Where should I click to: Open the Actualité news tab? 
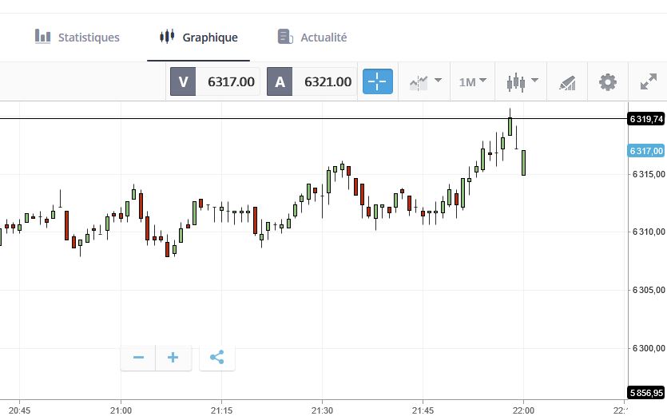tap(312, 38)
